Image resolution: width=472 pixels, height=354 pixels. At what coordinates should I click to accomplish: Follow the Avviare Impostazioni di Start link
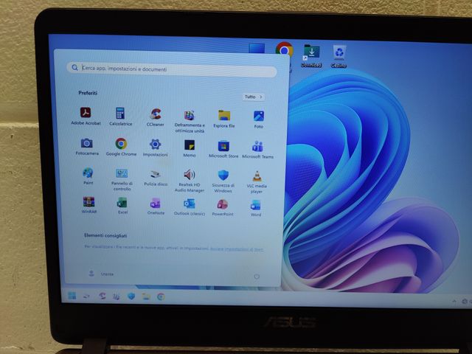point(237,249)
